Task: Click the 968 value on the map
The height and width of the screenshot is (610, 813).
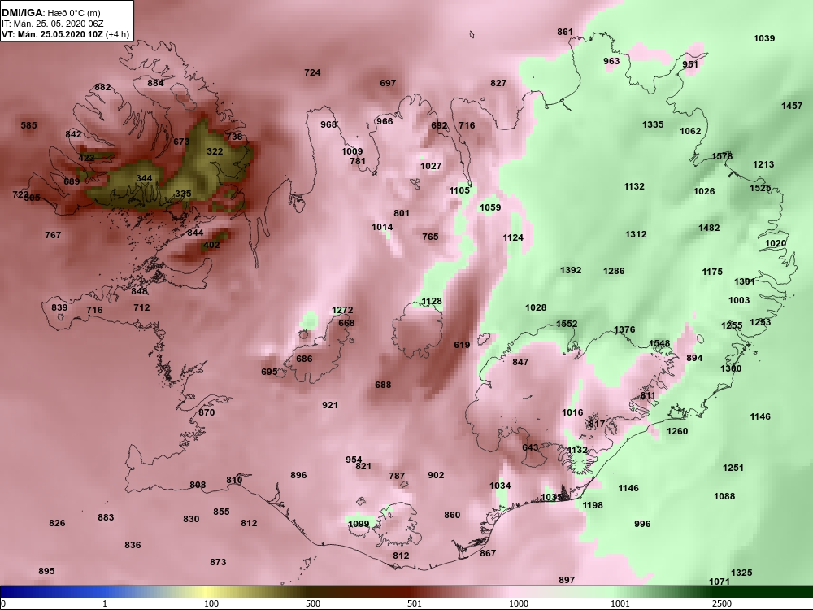Action: pyautogui.click(x=328, y=124)
